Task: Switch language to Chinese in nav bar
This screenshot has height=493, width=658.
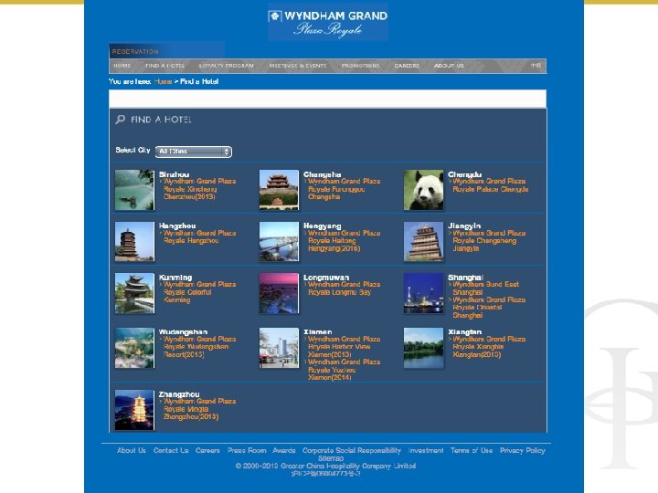Action: click(x=536, y=66)
